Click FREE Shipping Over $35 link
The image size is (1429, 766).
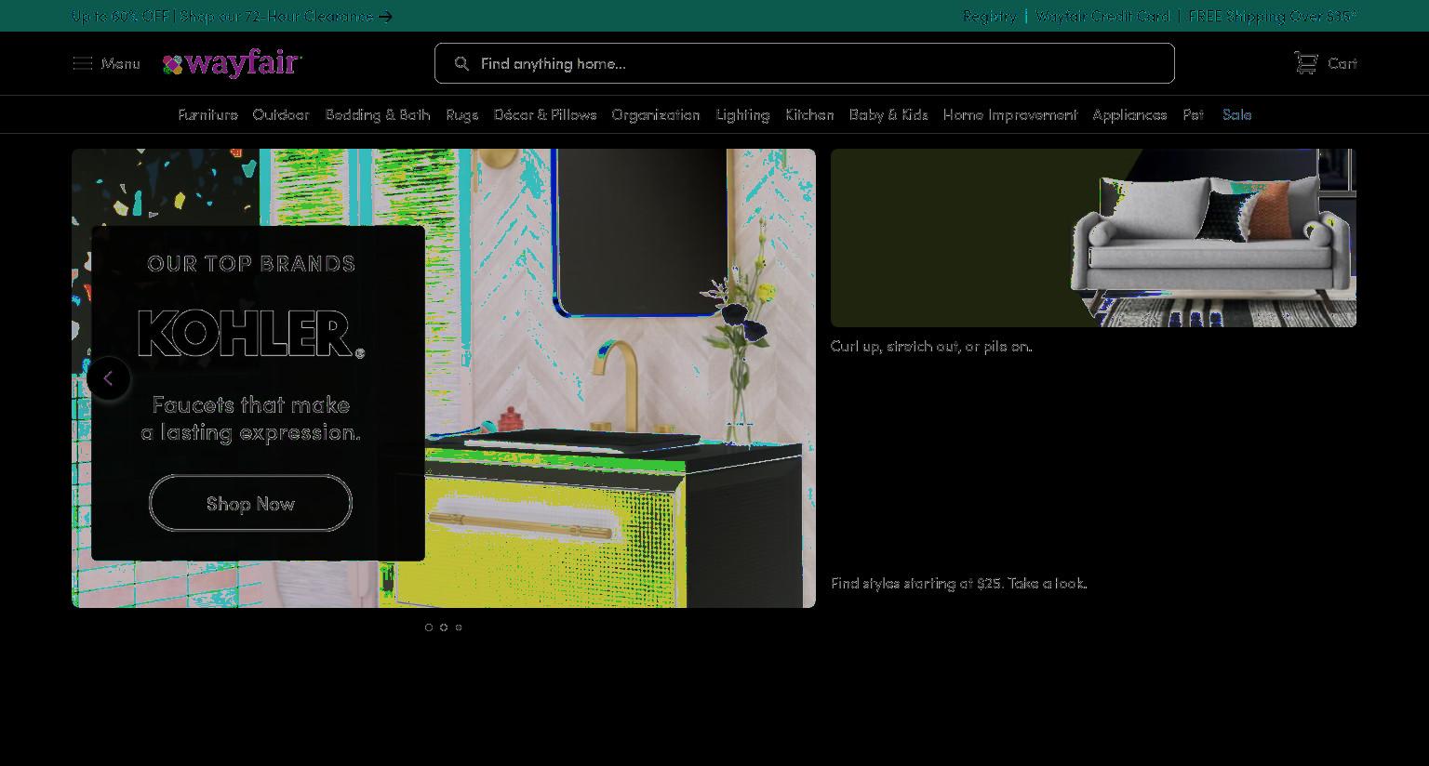coord(1273,16)
